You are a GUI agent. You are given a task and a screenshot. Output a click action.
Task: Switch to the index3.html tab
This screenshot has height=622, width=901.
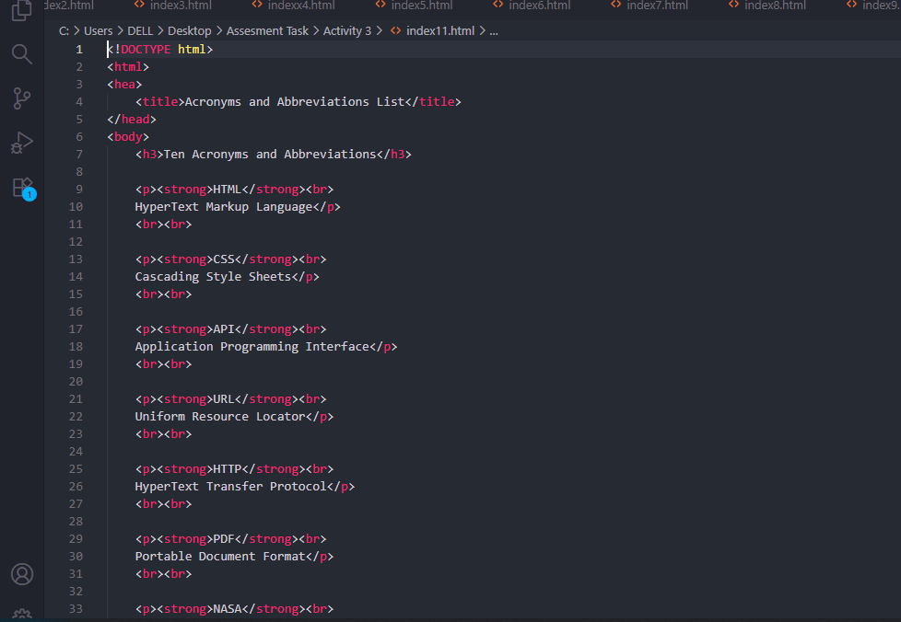[x=185, y=6]
